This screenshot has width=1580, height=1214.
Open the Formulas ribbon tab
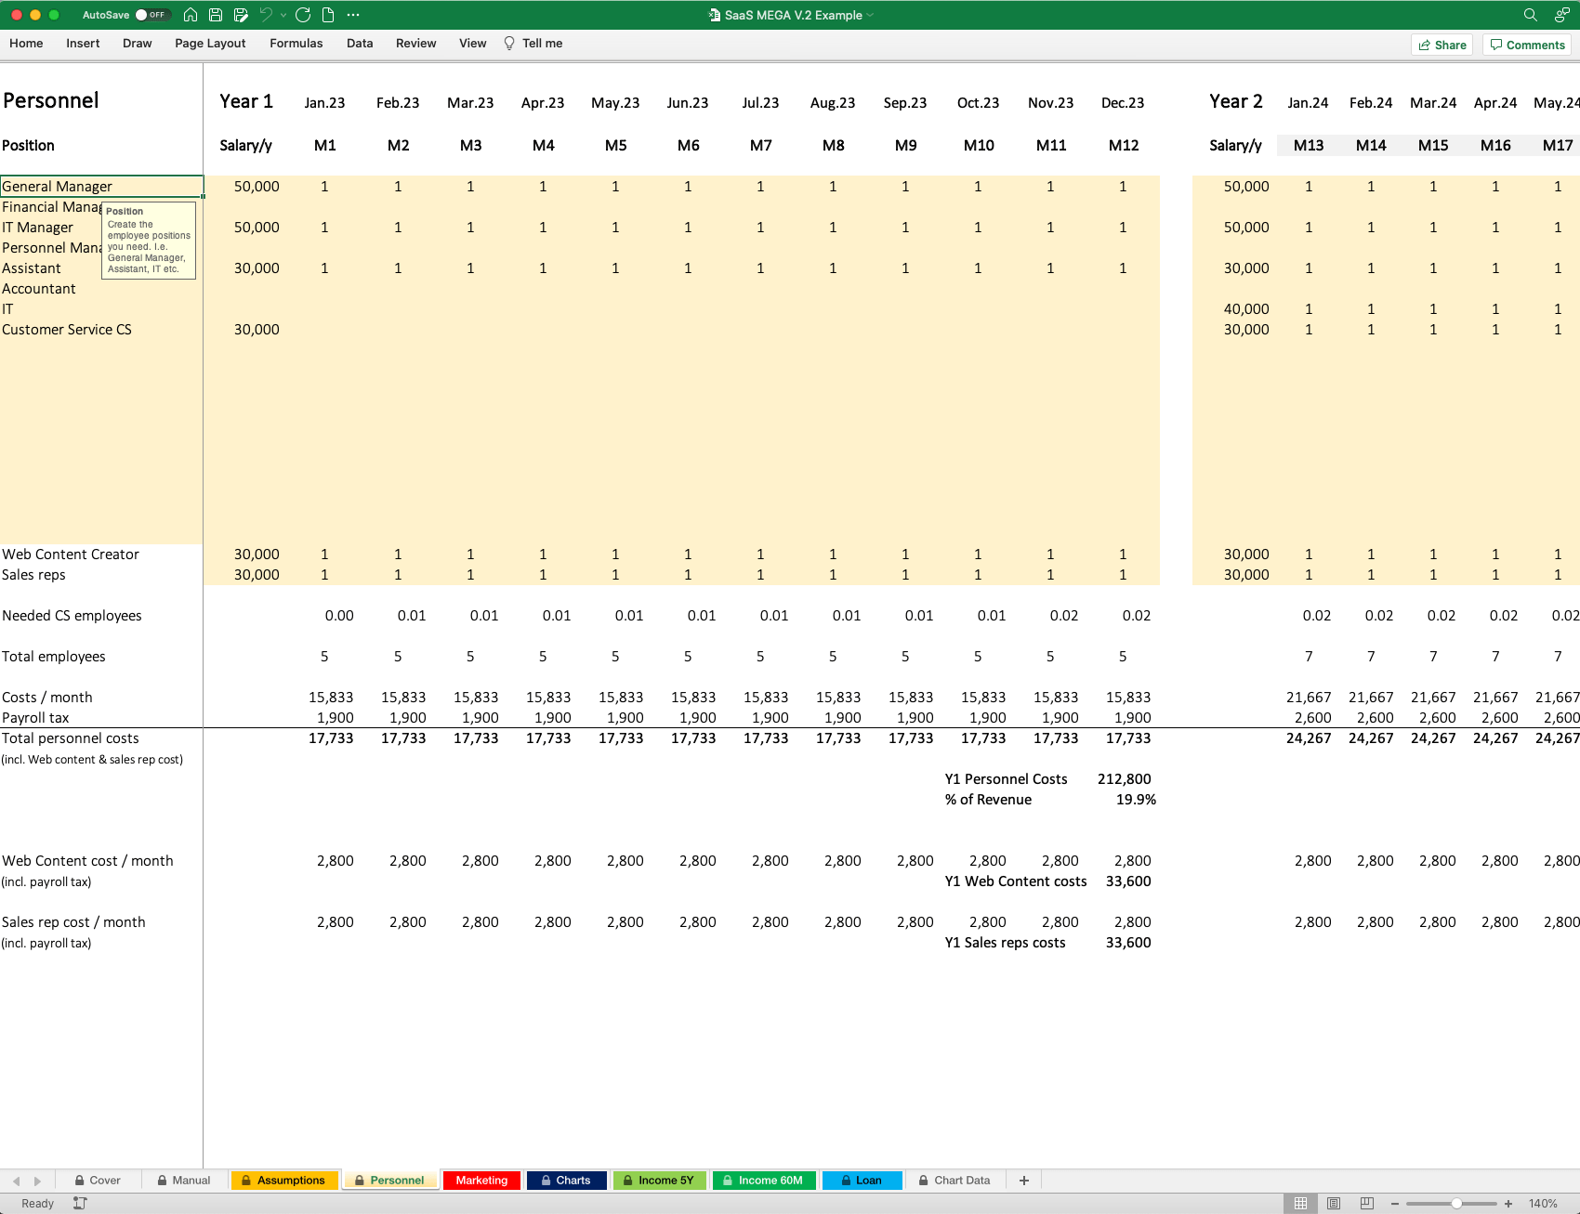(x=296, y=44)
